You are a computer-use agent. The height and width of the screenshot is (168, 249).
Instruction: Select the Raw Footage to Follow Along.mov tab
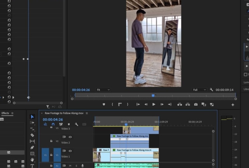pyautogui.click(x=64, y=113)
